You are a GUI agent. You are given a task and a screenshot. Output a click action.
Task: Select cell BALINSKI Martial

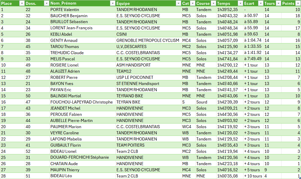[82, 96]
